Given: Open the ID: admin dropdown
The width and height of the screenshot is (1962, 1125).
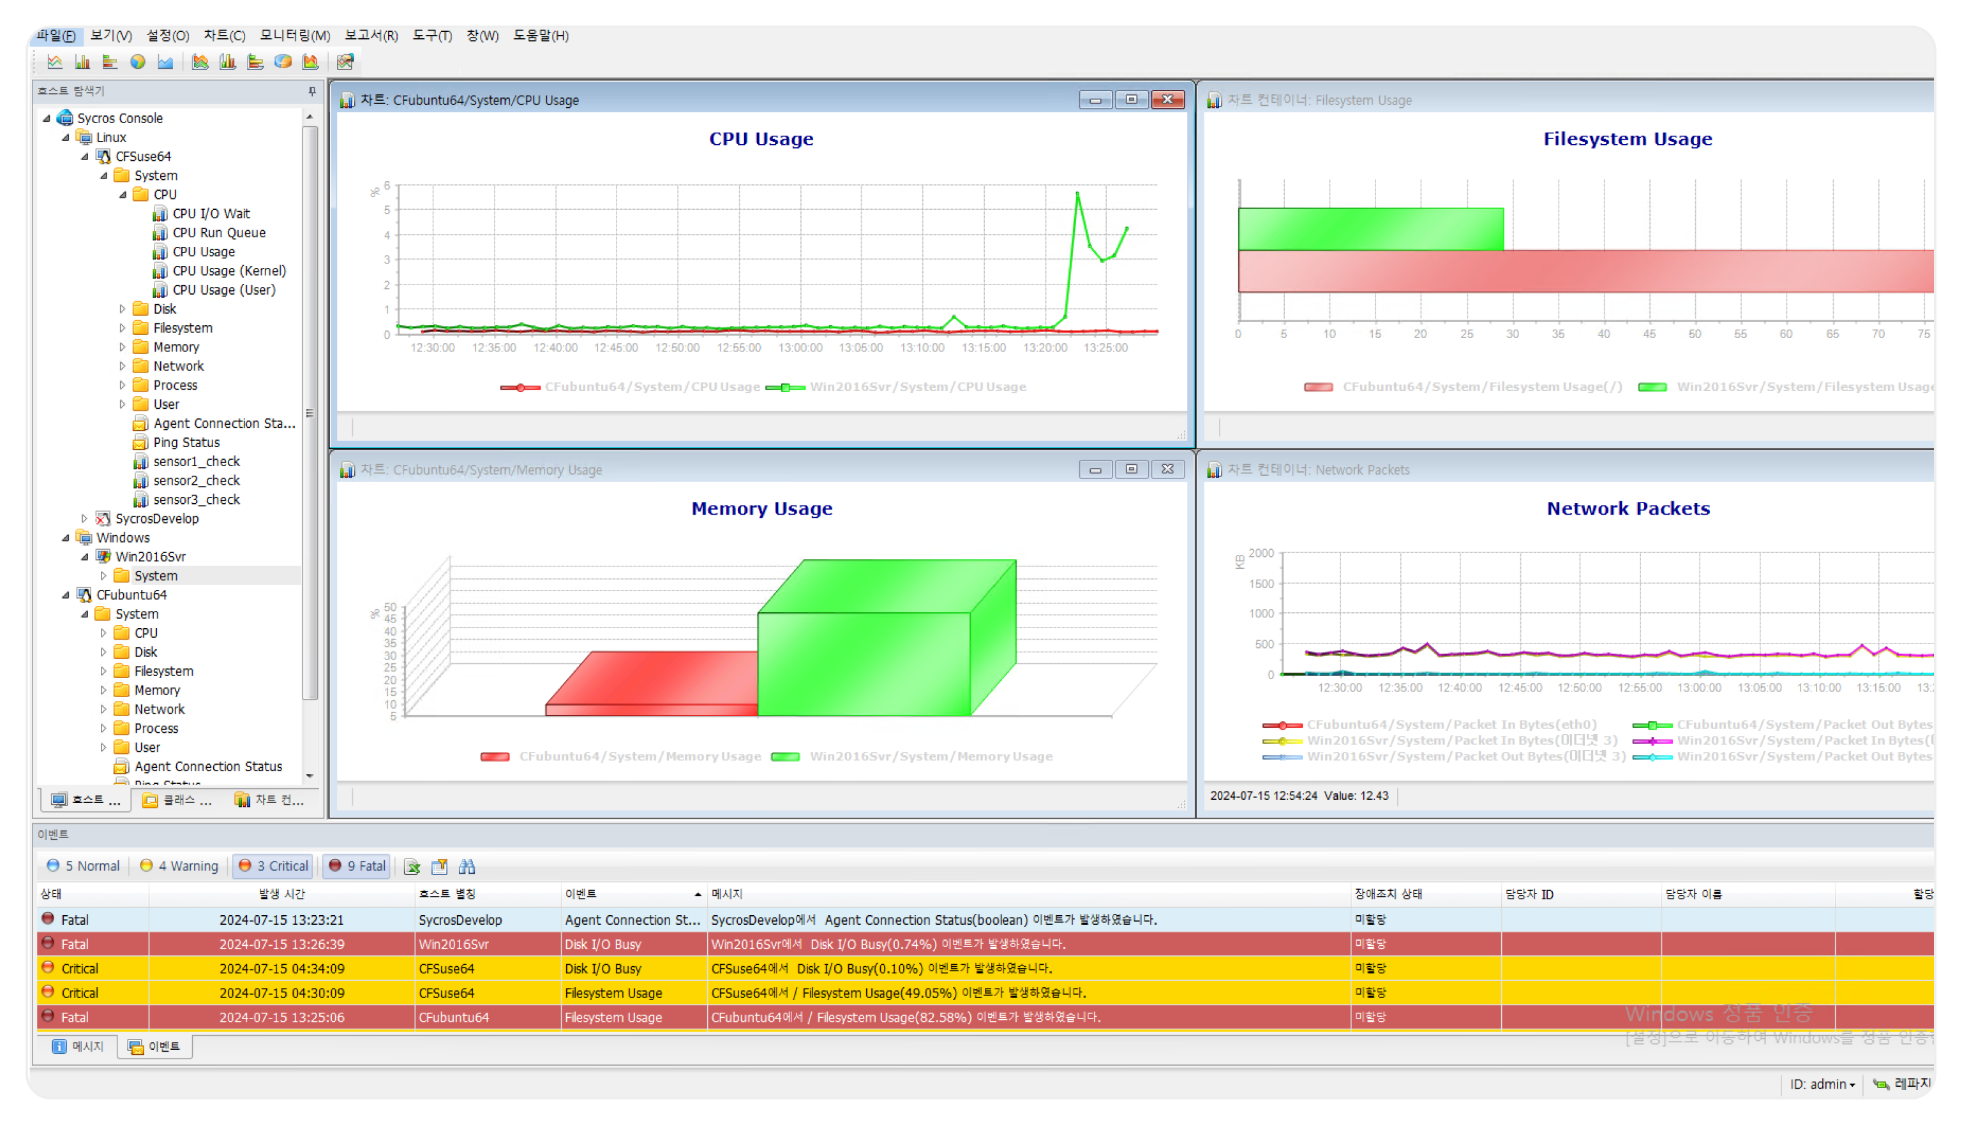Looking at the screenshot, I should (1822, 1084).
